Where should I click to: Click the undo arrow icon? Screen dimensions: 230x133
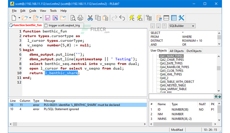tap(122, 18)
